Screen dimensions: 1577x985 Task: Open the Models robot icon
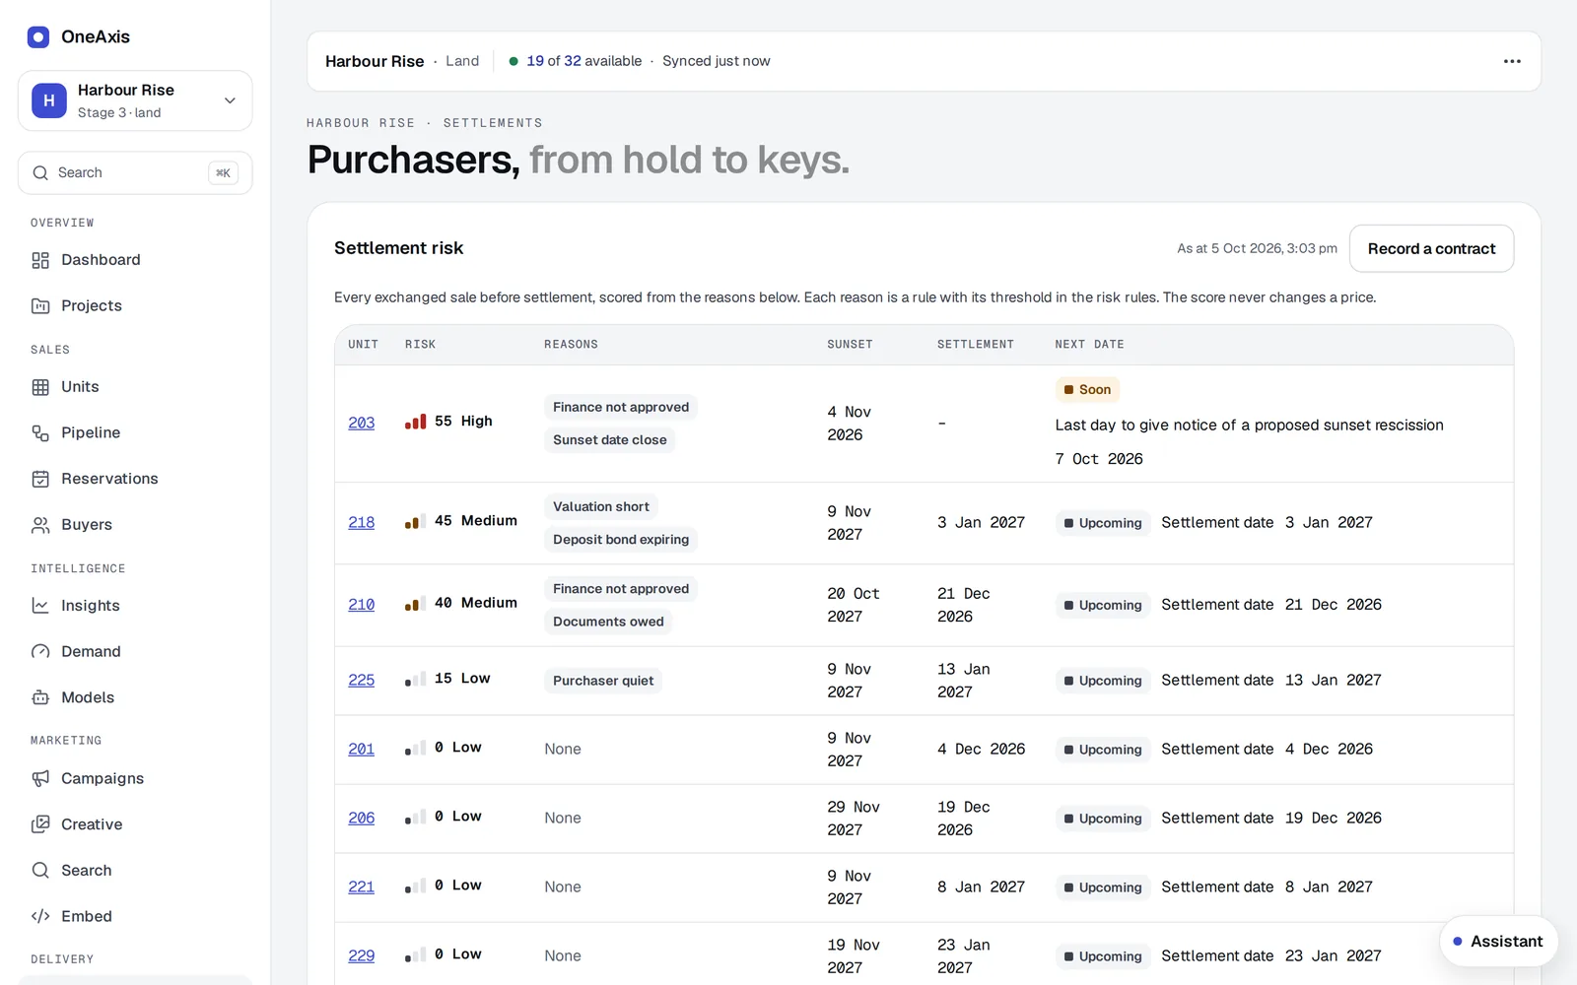click(40, 697)
